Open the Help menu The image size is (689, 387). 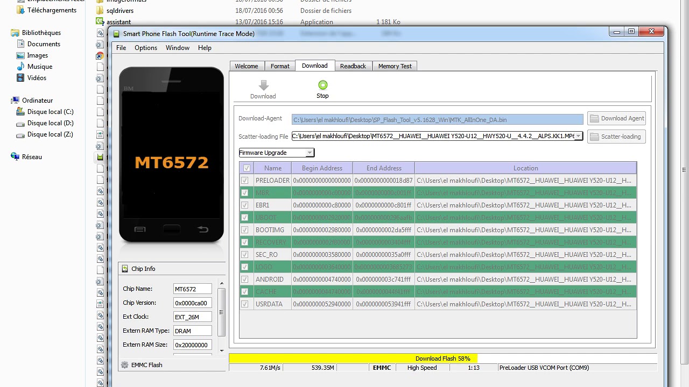tap(205, 48)
